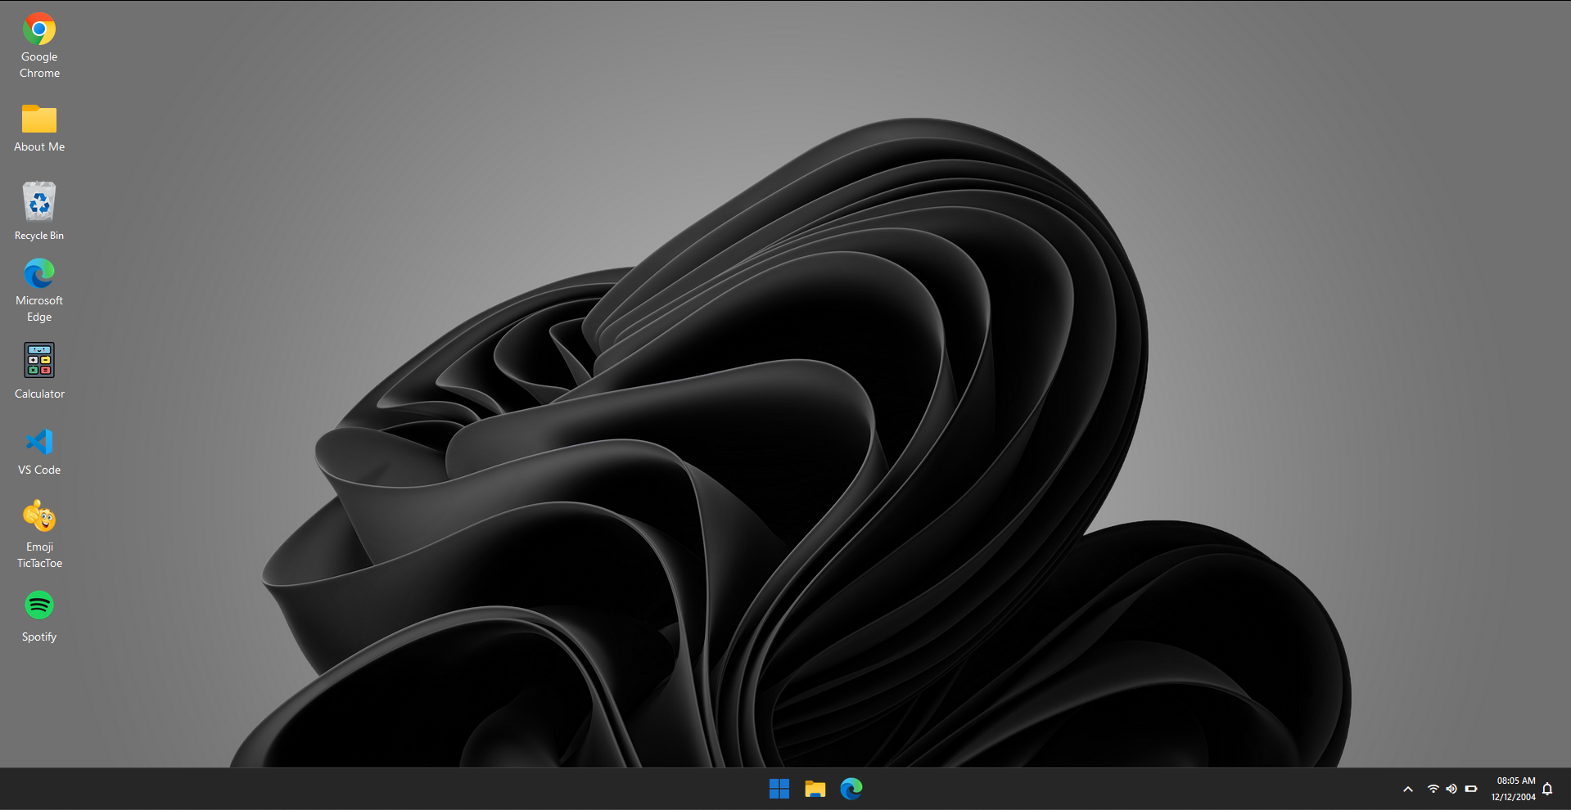Check the battery tray icon
This screenshot has height=810, width=1571.
coord(1471,789)
